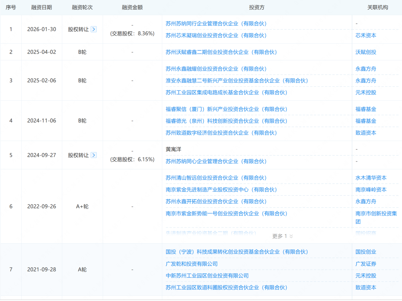This screenshot has height=301, width=402.
Task: Open investor 苏州工业园区集成电路成长基金合伙企业
Action: point(226,93)
